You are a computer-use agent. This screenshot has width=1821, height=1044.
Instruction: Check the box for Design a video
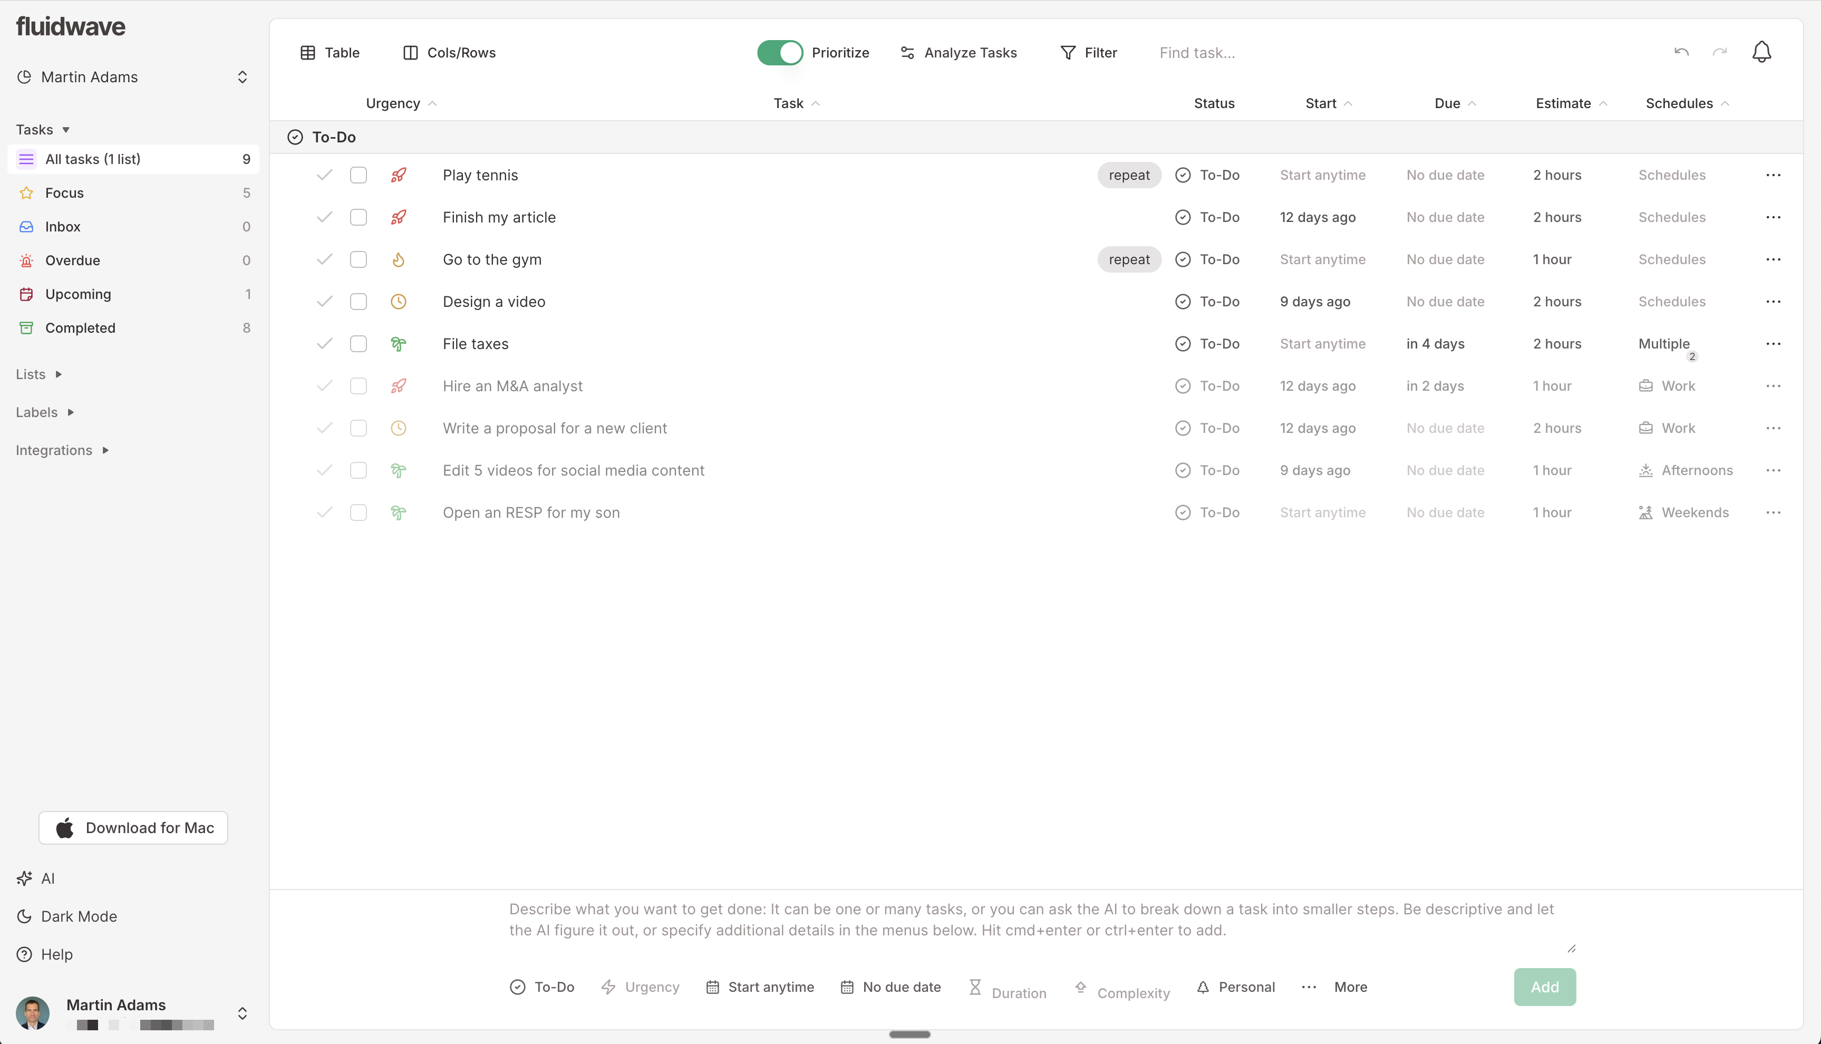(359, 302)
